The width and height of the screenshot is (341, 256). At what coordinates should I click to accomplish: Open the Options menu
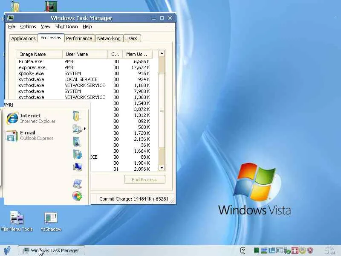point(28,26)
